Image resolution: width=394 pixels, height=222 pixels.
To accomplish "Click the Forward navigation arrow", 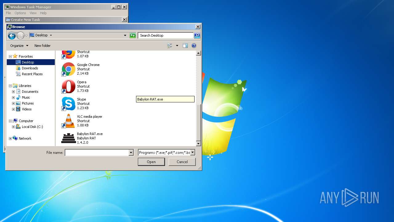I will pyautogui.click(x=20, y=35).
